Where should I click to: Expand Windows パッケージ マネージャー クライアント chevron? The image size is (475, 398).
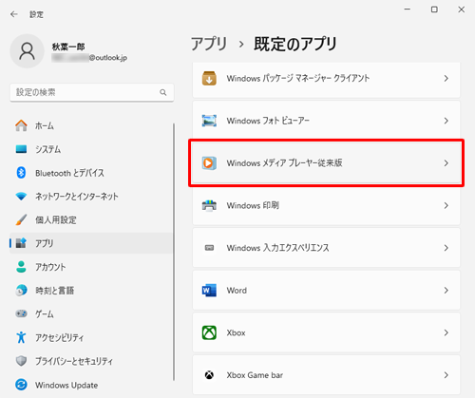click(446, 78)
